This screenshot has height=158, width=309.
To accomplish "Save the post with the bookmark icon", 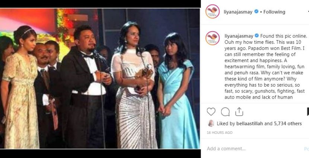I will [308, 112].
